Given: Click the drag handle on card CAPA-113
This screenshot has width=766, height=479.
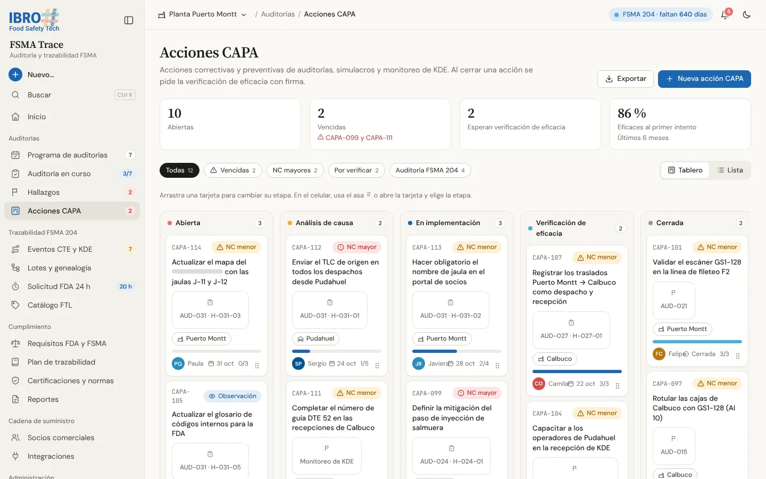Looking at the screenshot, I should click(497, 366).
